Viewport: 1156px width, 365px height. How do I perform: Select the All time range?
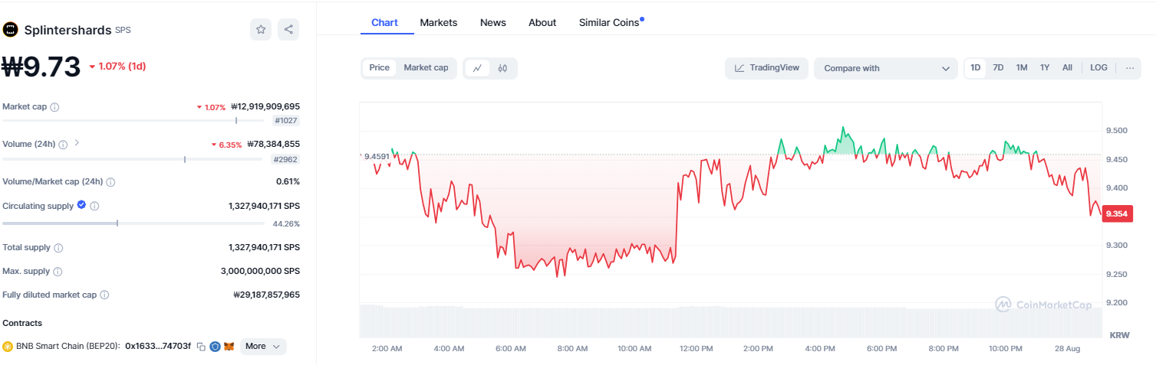pyautogui.click(x=1067, y=68)
